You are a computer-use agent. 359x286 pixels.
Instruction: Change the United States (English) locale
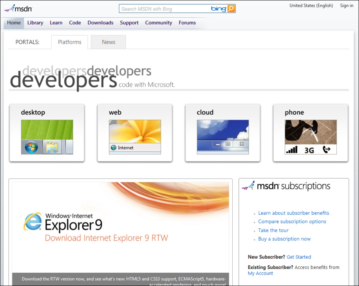tap(311, 5)
